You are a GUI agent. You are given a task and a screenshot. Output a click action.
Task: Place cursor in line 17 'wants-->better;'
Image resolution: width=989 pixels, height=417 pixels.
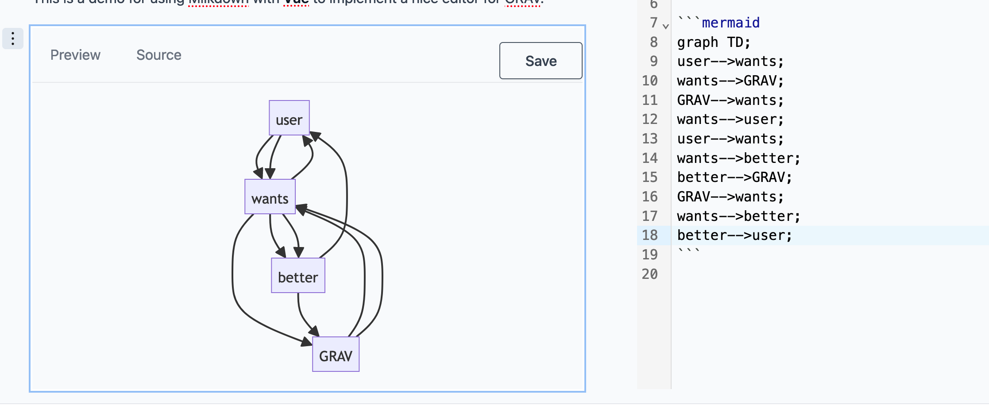(739, 216)
